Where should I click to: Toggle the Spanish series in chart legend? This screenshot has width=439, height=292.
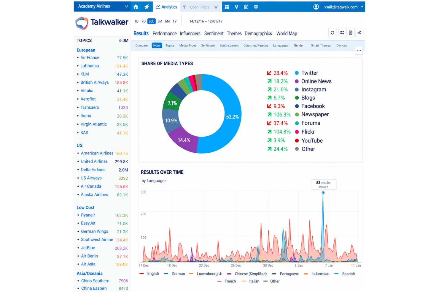click(345, 274)
